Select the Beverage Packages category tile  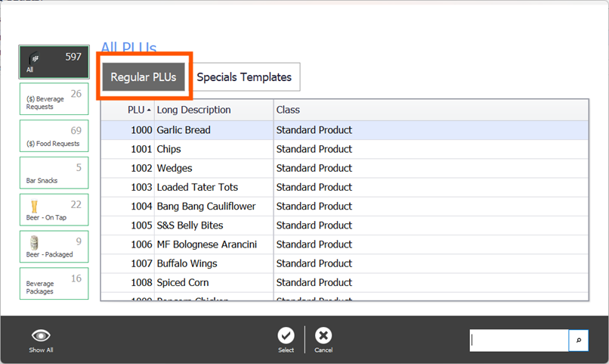tap(54, 284)
